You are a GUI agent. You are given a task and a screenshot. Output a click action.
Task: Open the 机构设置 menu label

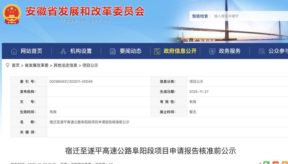point(81,51)
